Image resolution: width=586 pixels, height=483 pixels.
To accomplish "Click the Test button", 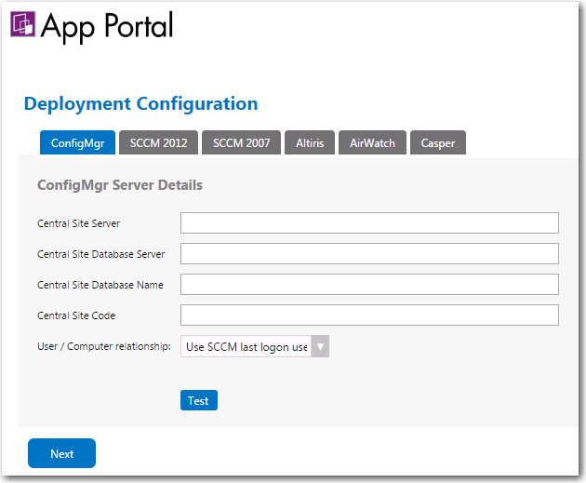I will click(x=199, y=400).
